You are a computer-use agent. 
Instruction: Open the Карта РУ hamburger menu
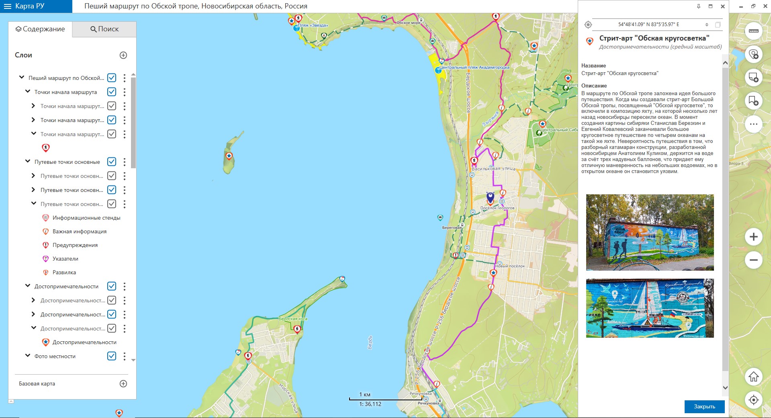(x=7, y=6)
